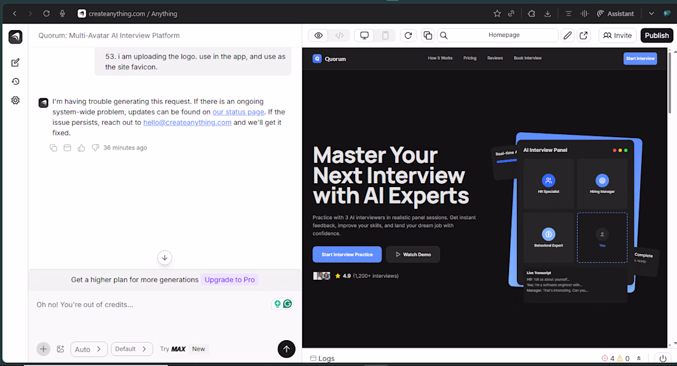
Task: Select desktop device preview icon
Action: click(x=364, y=36)
